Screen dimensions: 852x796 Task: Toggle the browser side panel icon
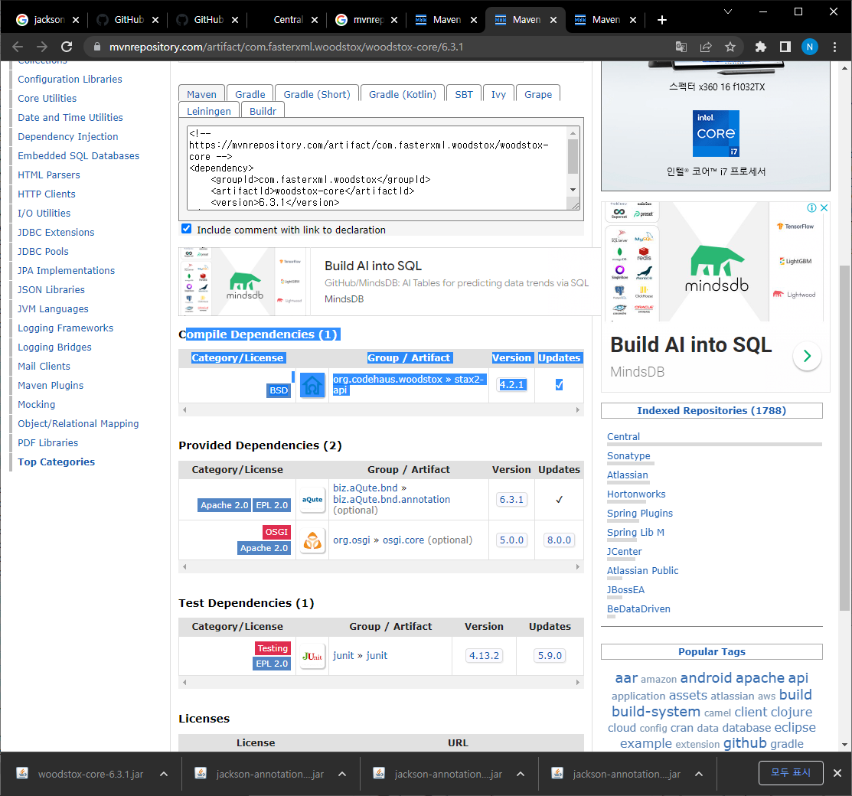pyautogui.click(x=785, y=47)
